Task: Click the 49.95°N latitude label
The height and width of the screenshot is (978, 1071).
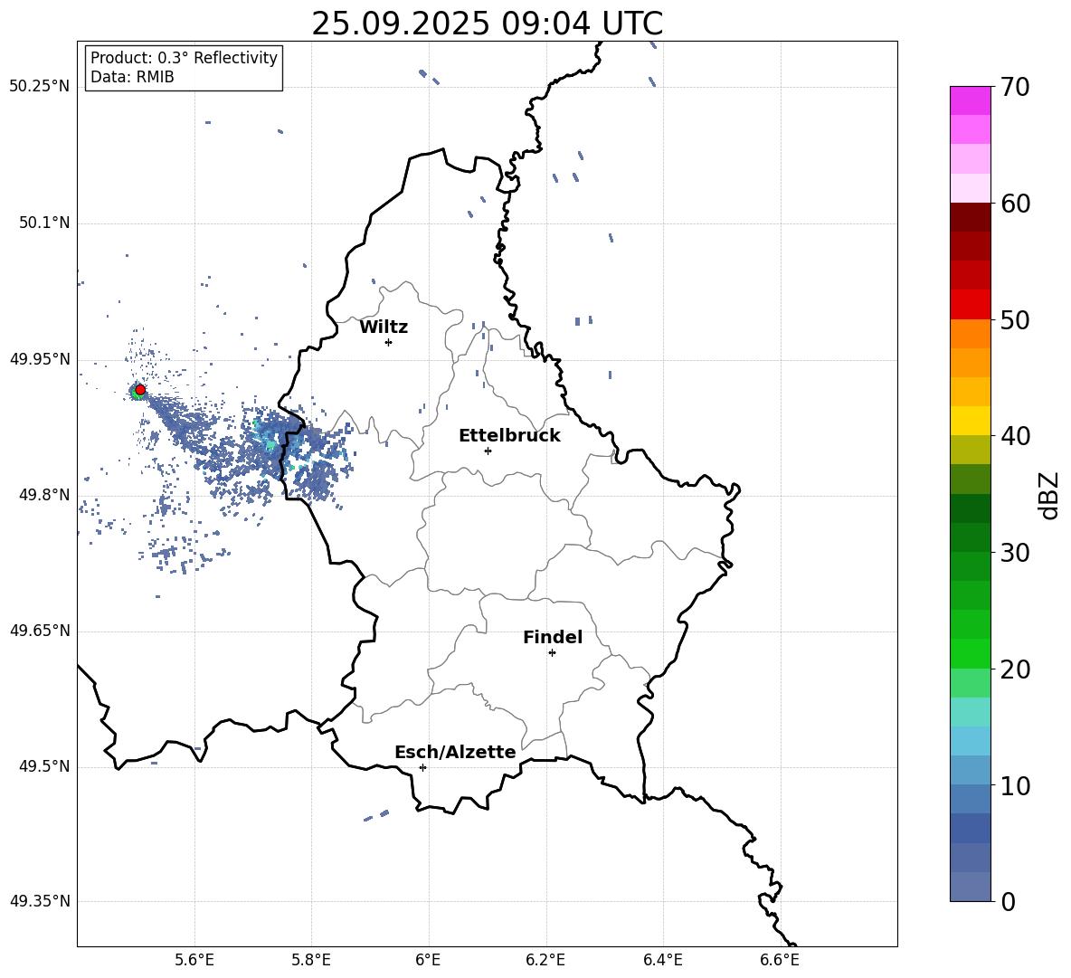Action: click(x=40, y=359)
